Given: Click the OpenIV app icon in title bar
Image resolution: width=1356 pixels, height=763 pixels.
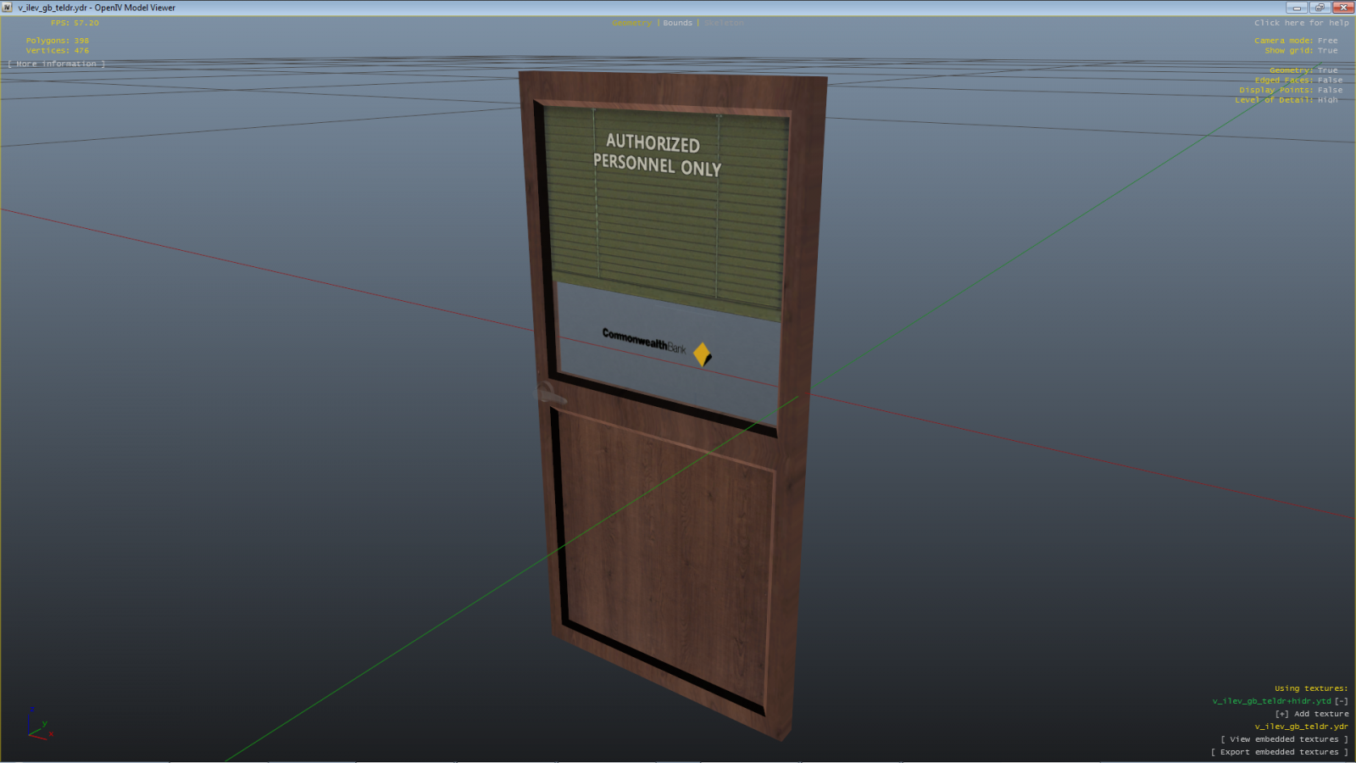Looking at the screenshot, I should pyautogui.click(x=8, y=8).
